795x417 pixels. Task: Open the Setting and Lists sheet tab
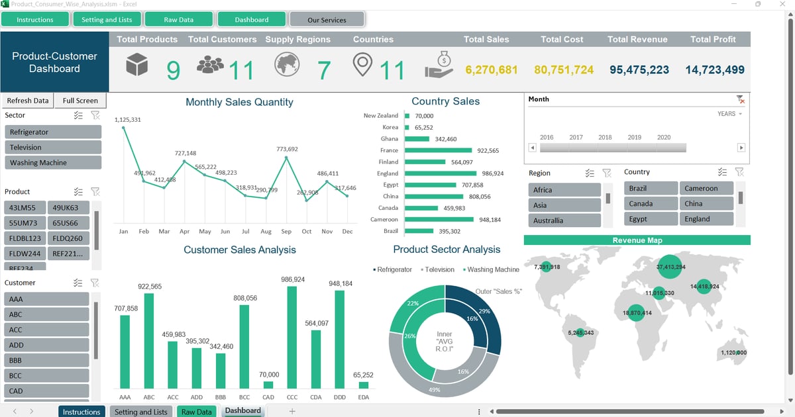[x=141, y=411]
